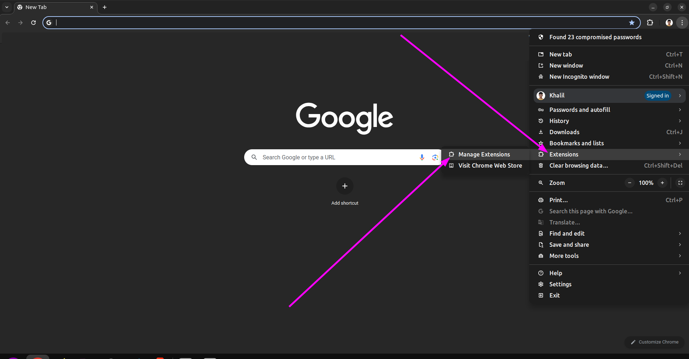Click the Customize Chrome button
Viewport: 689px width, 359px height.
coord(654,342)
